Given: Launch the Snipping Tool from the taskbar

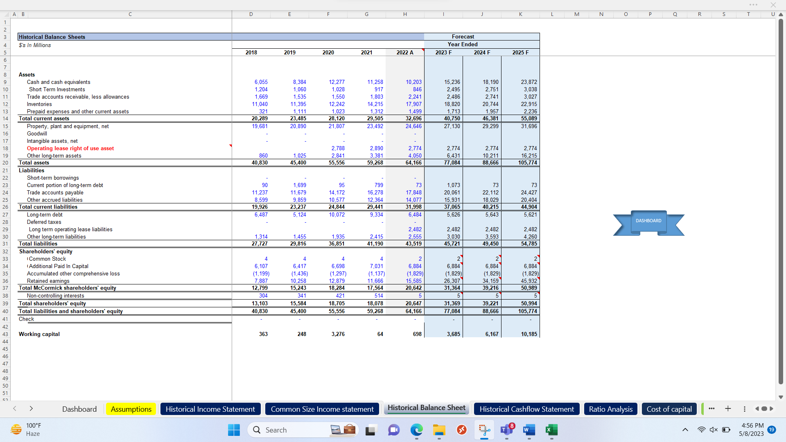Looking at the screenshot, I should pos(485,430).
